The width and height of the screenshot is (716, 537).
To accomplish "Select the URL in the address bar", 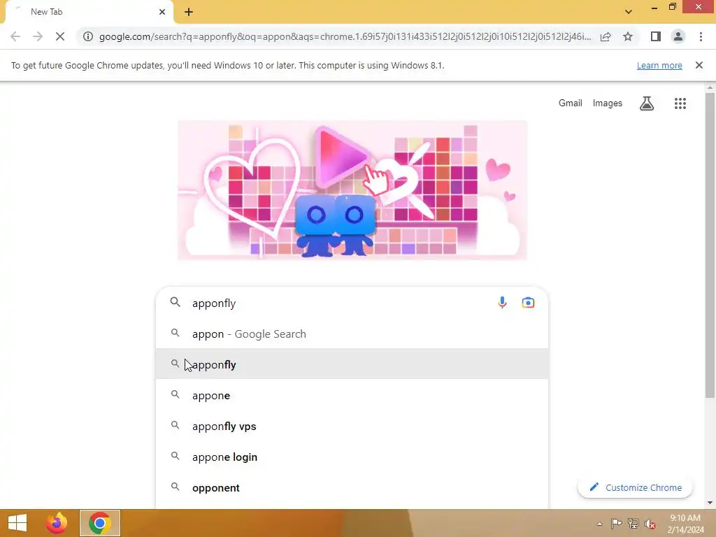I will tap(345, 36).
